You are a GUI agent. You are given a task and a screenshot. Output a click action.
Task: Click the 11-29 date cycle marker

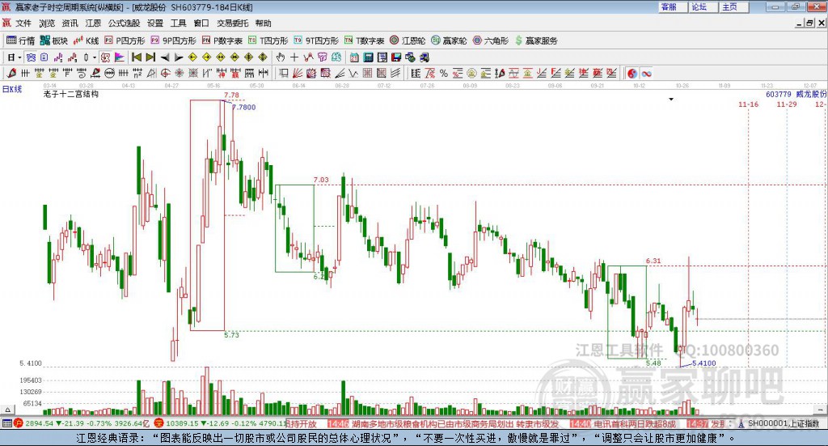pyautogui.click(x=786, y=104)
